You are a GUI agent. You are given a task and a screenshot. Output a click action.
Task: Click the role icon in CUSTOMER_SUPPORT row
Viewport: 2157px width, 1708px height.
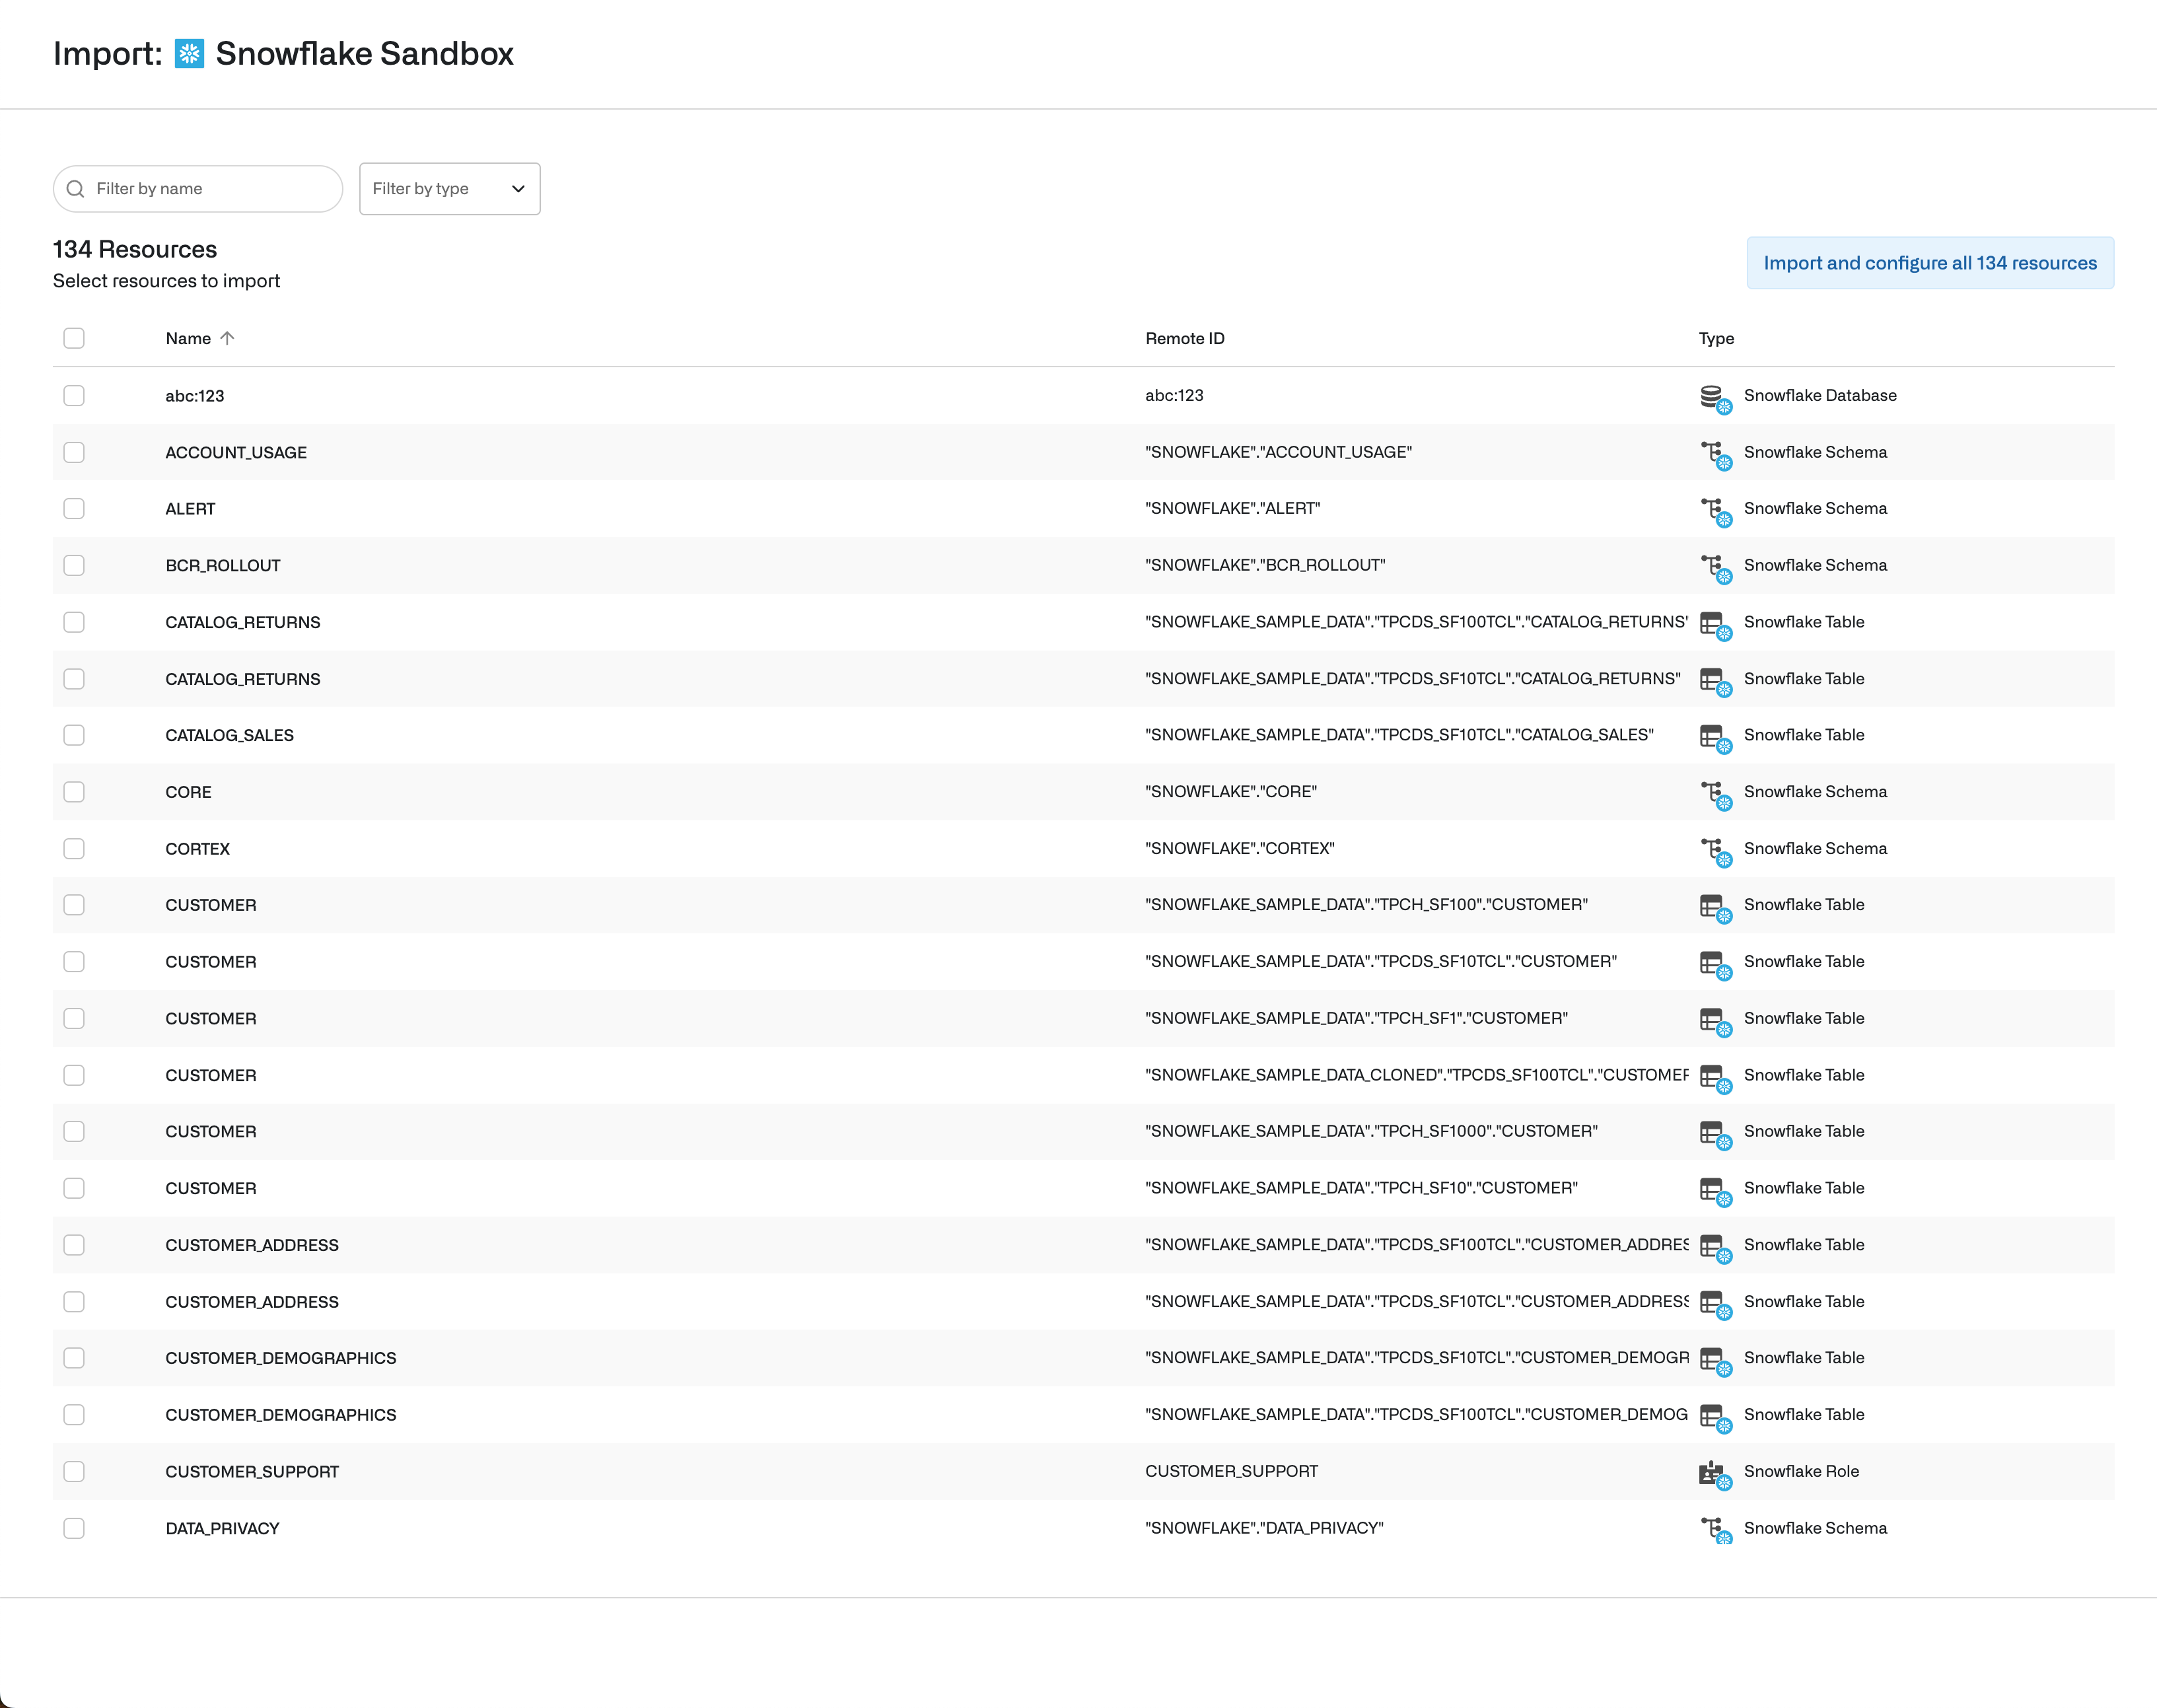1714,1474
